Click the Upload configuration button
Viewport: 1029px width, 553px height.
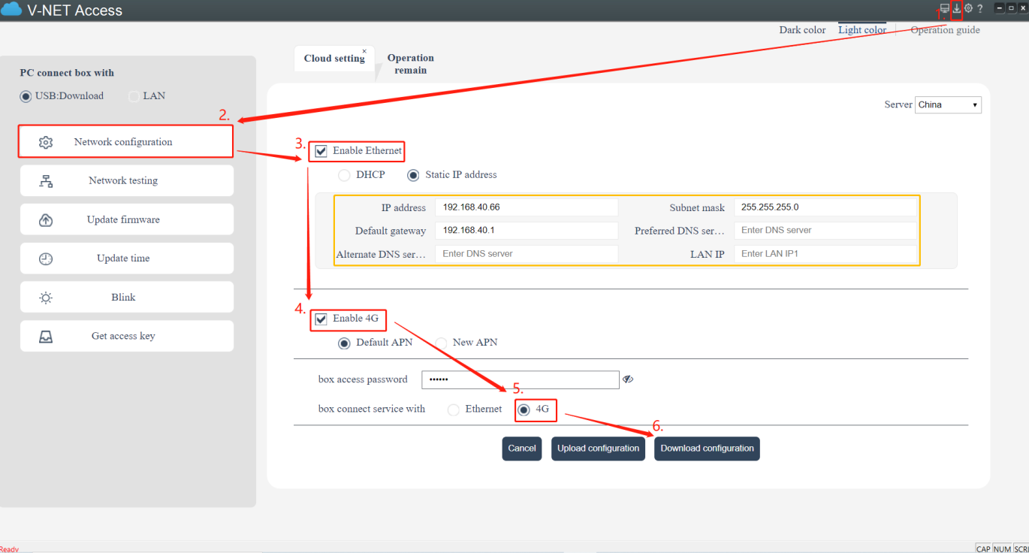tap(598, 449)
